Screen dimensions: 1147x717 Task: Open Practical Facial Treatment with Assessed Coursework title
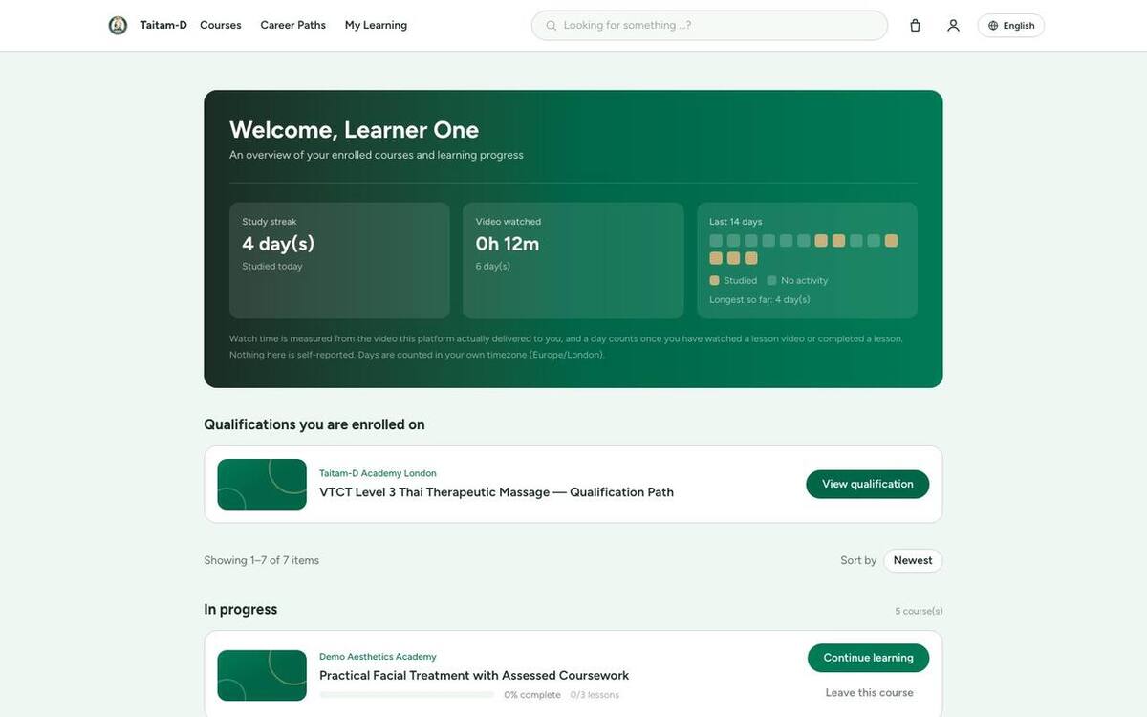(x=474, y=676)
